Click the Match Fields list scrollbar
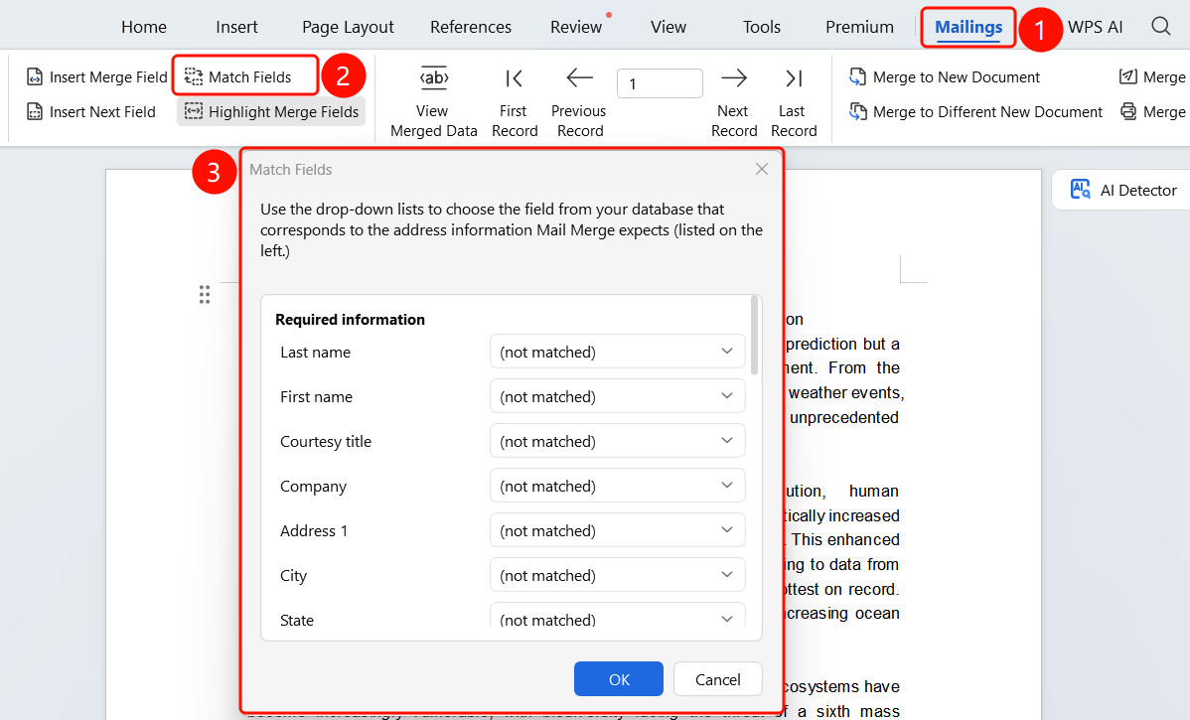 (x=754, y=336)
